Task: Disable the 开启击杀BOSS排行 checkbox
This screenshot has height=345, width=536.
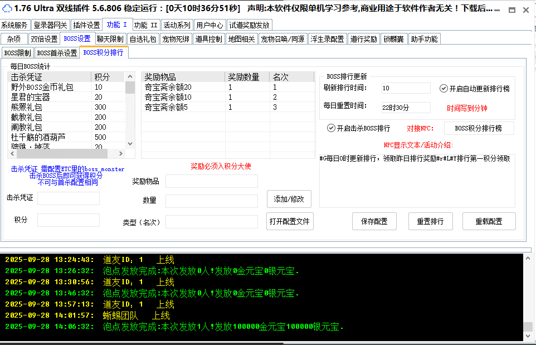Action: (x=331, y=128)
